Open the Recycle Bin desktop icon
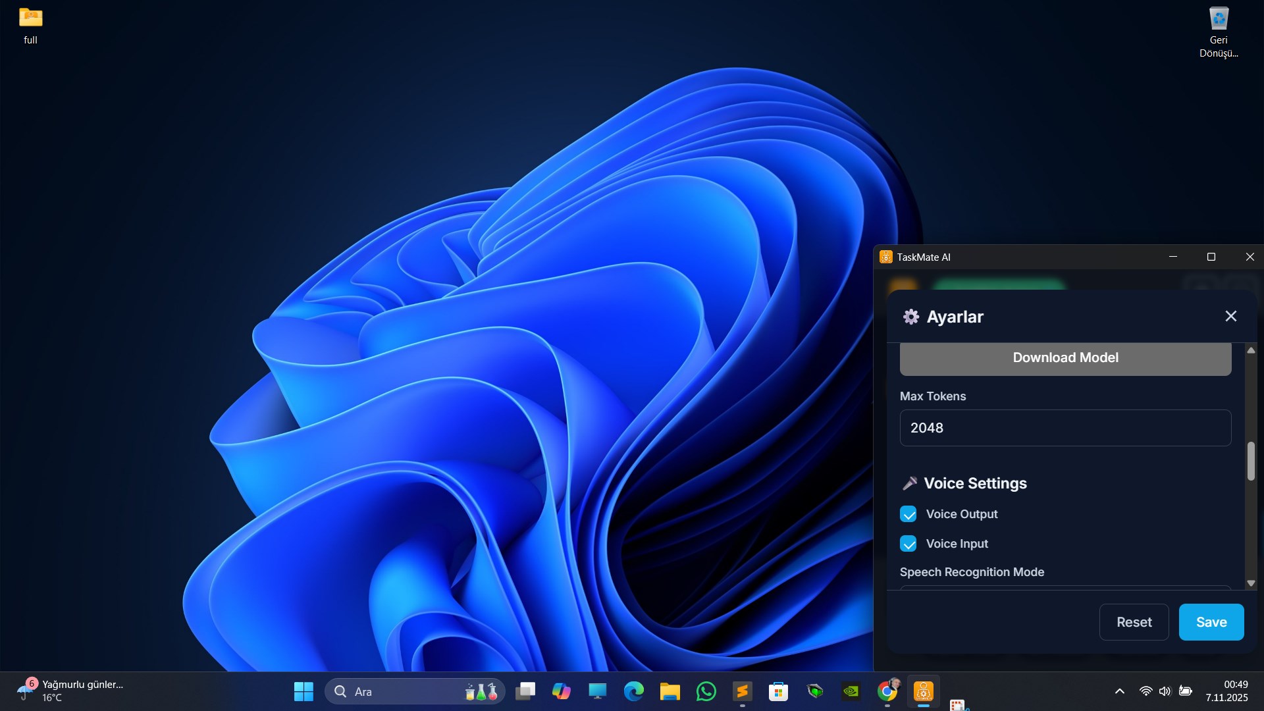This screenshot has height=711, width=1264. (1219, 33)
